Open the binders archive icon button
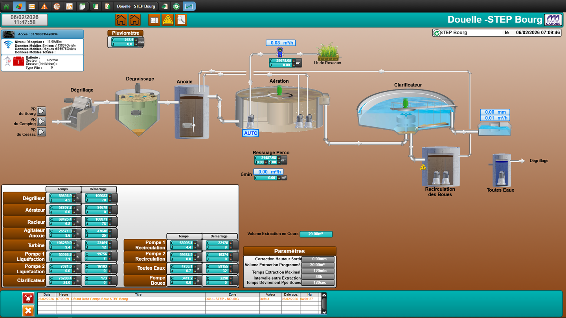The width and height of the screenshot is (566, 318). pos(154,20)
